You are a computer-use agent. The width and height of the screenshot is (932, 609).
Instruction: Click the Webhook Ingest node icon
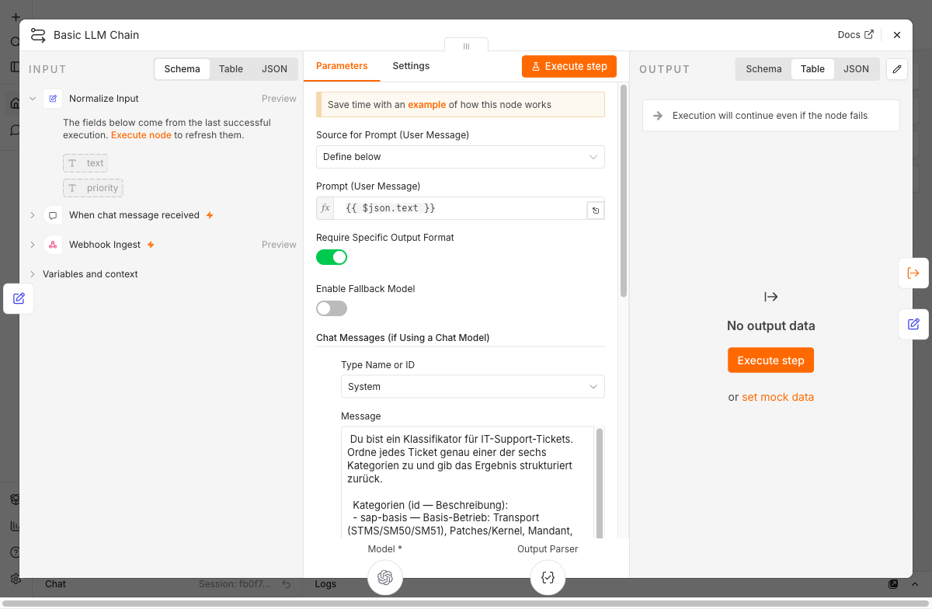(53, 245)
